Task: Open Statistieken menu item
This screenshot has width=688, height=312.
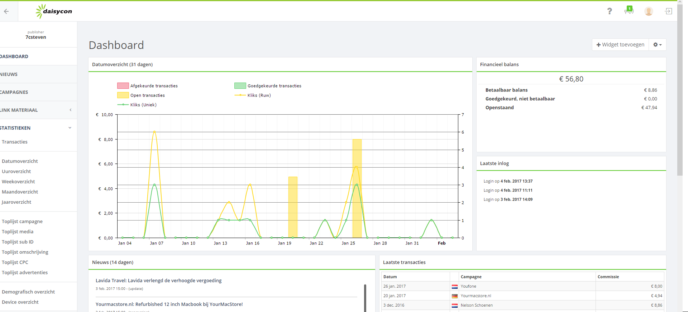Action: click(15, 128)
